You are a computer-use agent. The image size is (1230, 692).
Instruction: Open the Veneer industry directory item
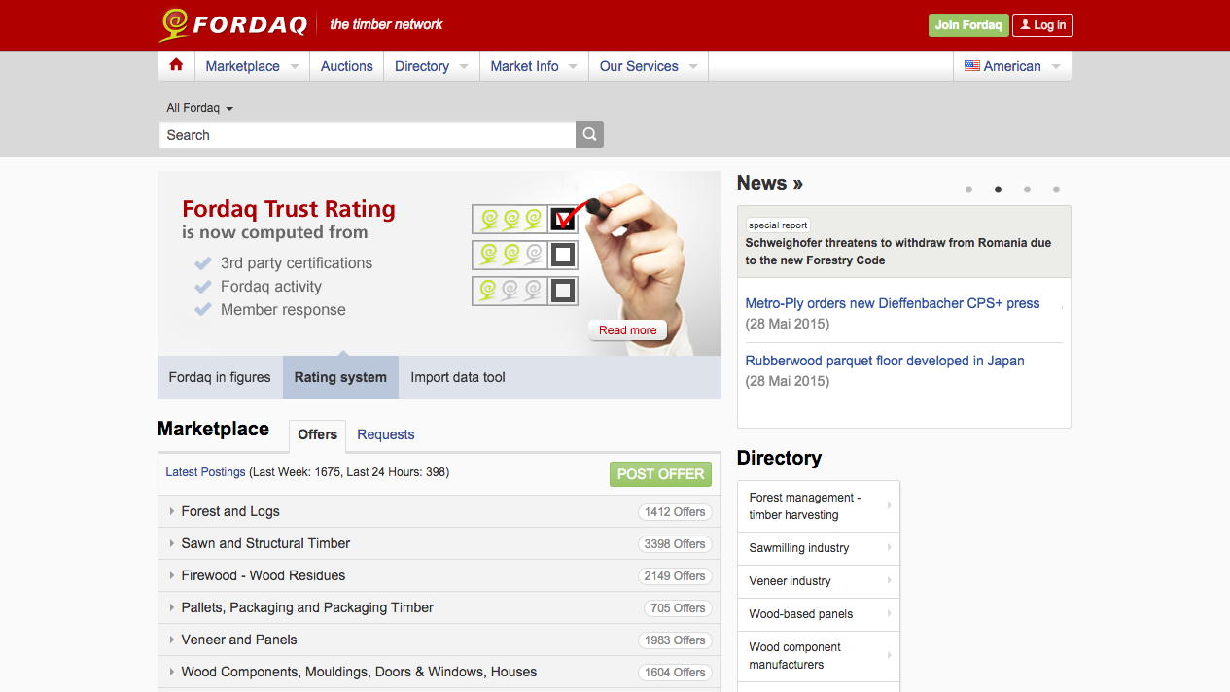click(819, 581)
